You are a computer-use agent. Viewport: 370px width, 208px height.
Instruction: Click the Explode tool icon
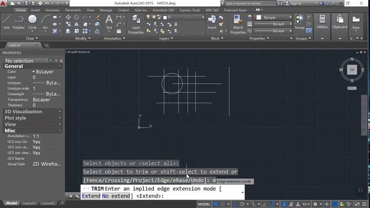tap(97, 24)
